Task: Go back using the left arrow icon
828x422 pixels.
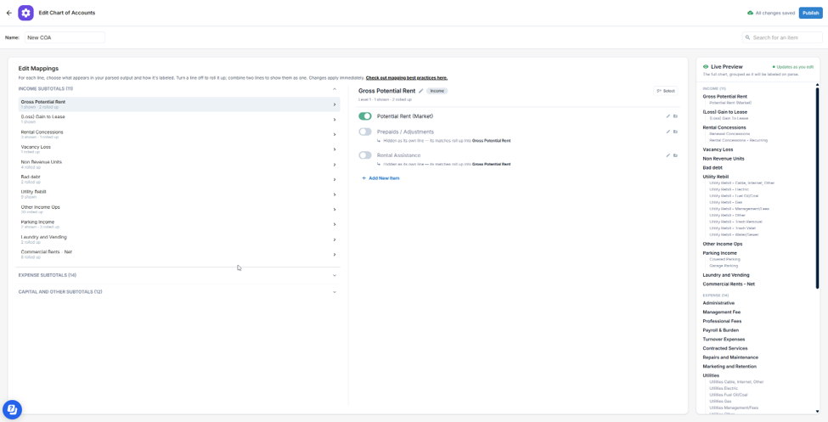Action: click(9, 13)
